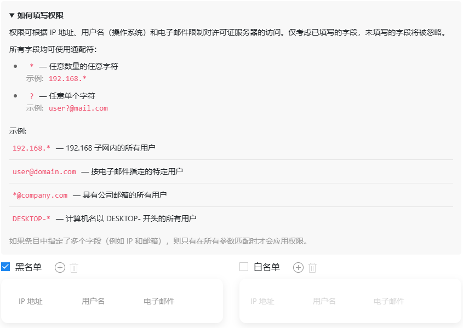Click the 白名单 label text
The width and height of the screenshot is (463, 328).
pos(267,267)
